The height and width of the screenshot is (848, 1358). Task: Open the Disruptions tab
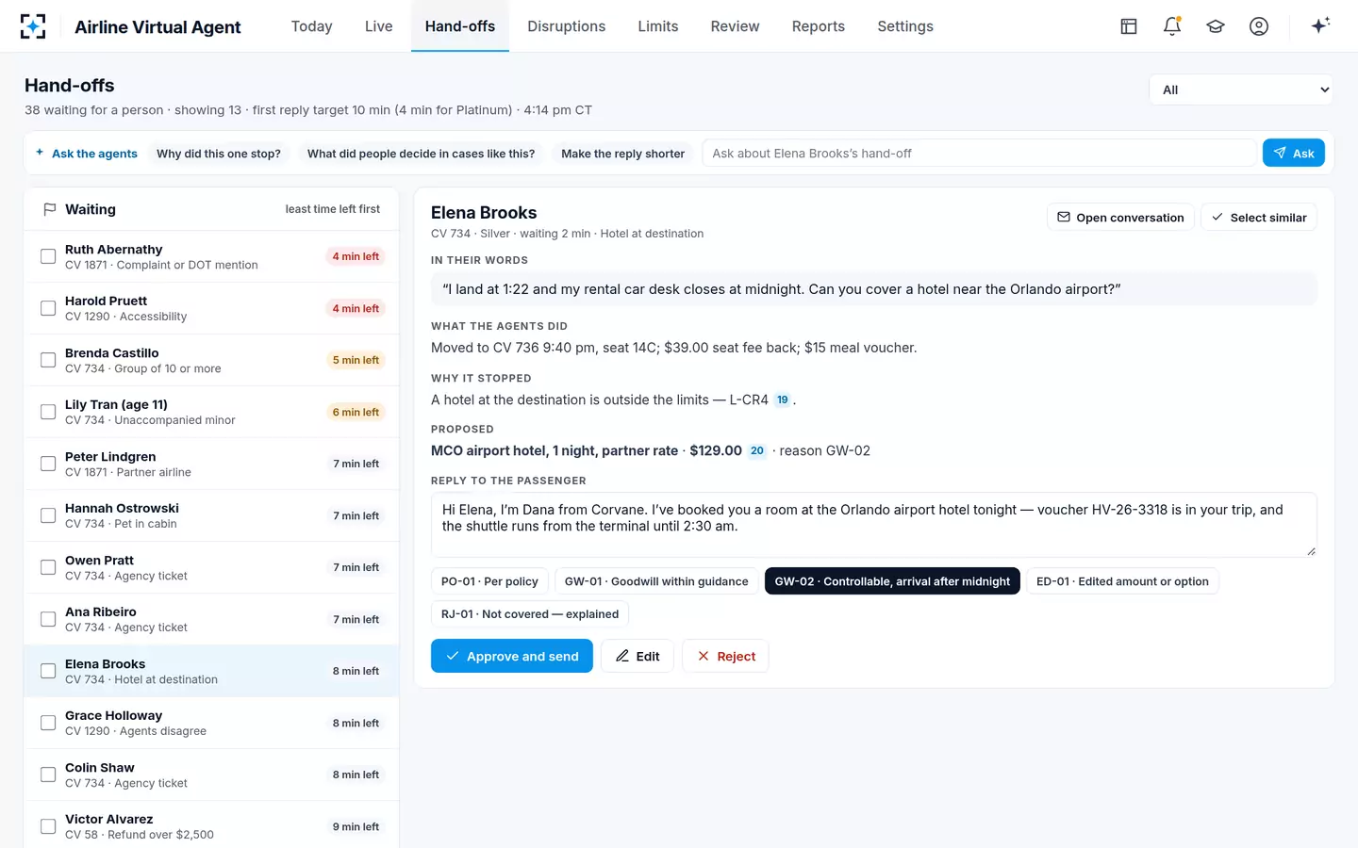567,26
